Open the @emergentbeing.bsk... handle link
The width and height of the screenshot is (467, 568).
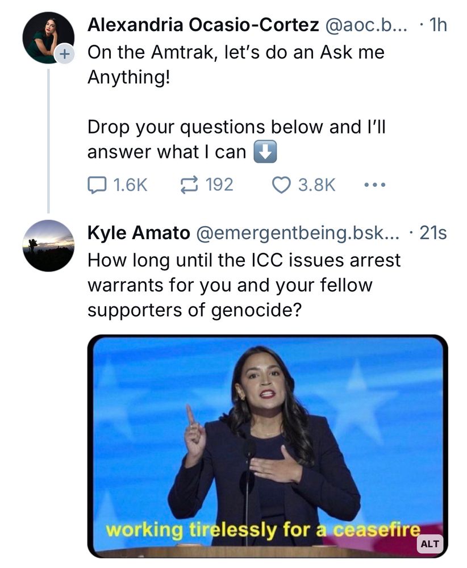pos(298,233)
